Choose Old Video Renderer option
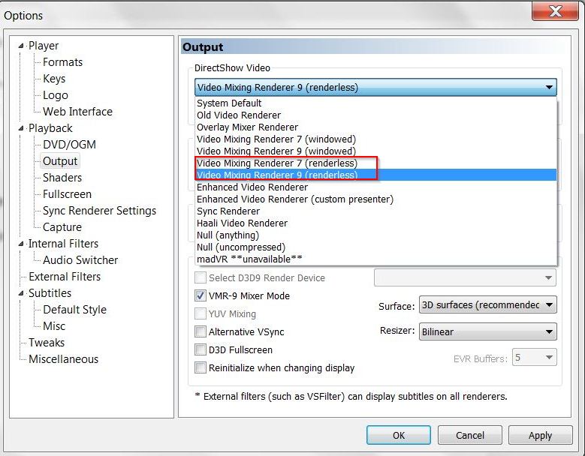Viewport: 585px width, 456px height. (x=375, y=115)
